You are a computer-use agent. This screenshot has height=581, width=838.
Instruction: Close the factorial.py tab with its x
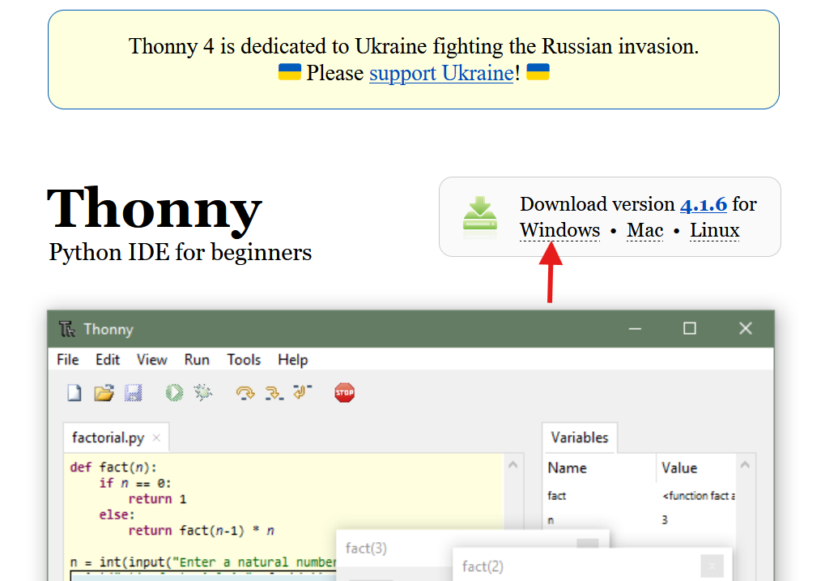[156, 438]
